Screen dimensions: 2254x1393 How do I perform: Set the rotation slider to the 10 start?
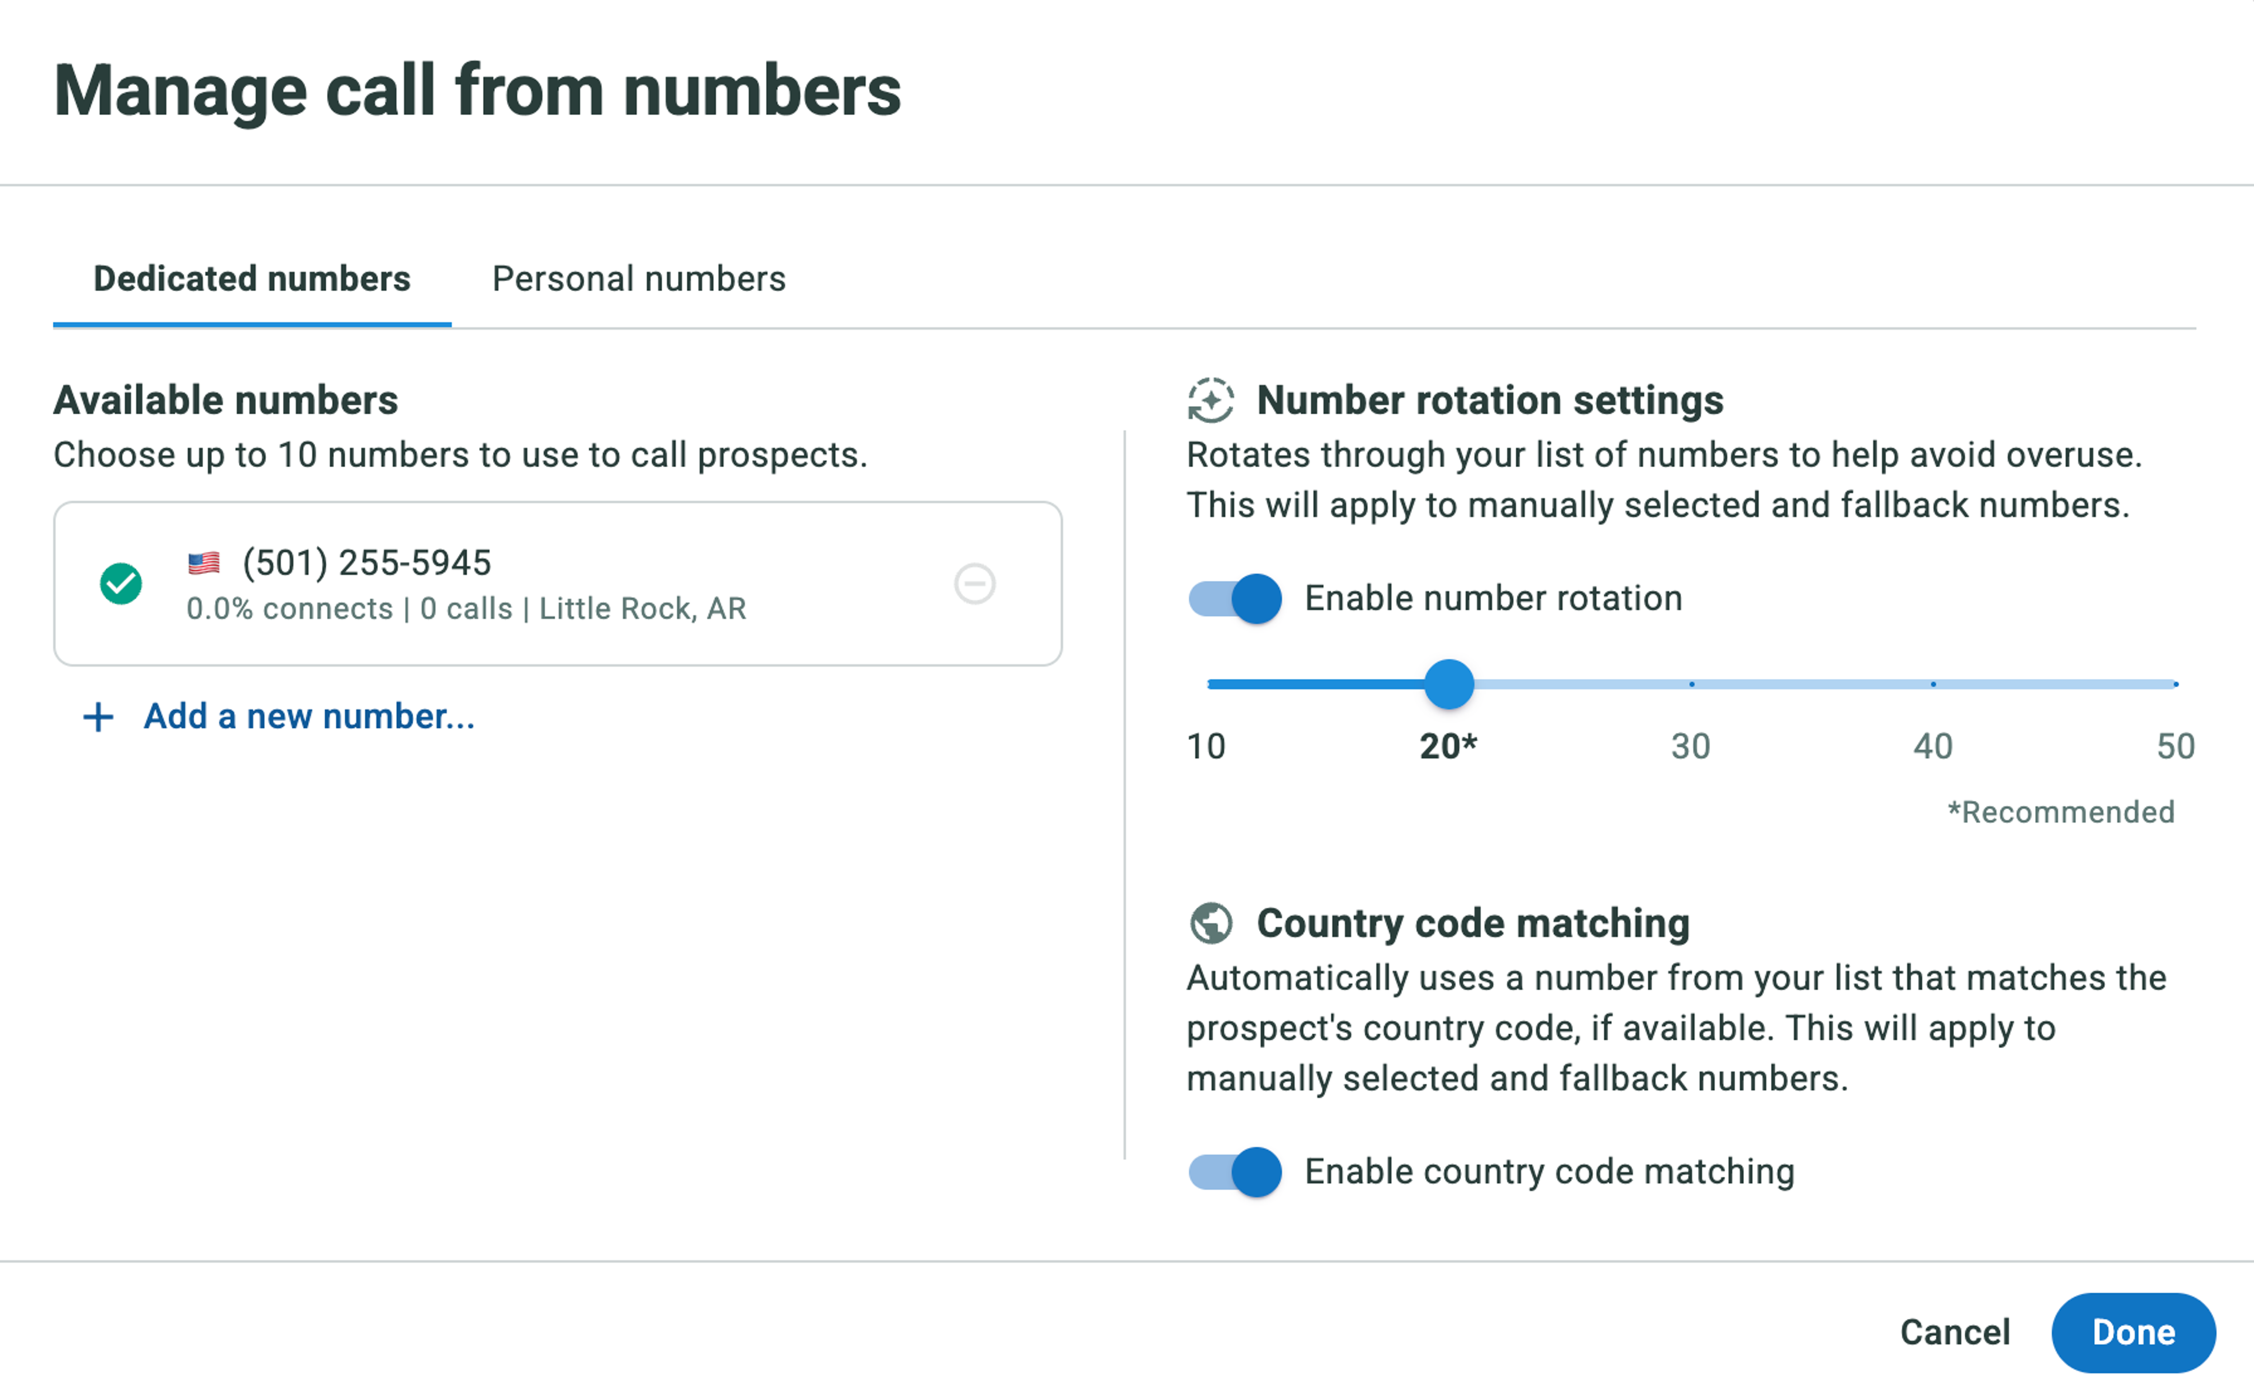pos(1208,684)
